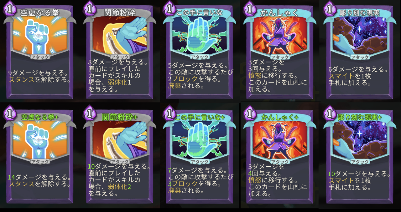
Task: Click the green hand art of この手に言いな
Action: (x=200, y=36)
